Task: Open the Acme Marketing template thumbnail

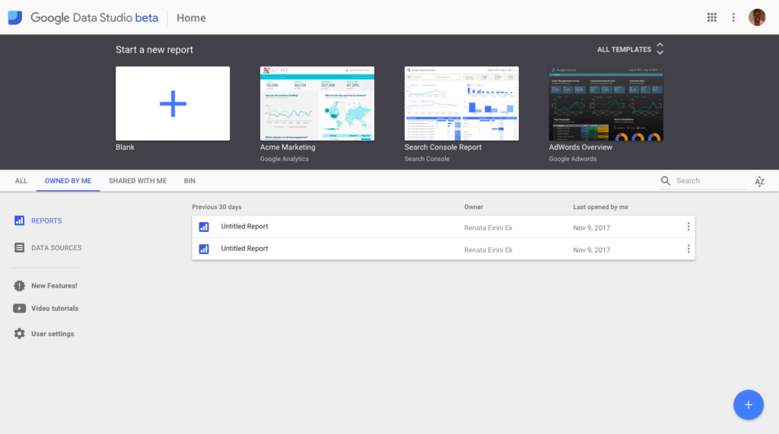Action: (x=317, y=103)
